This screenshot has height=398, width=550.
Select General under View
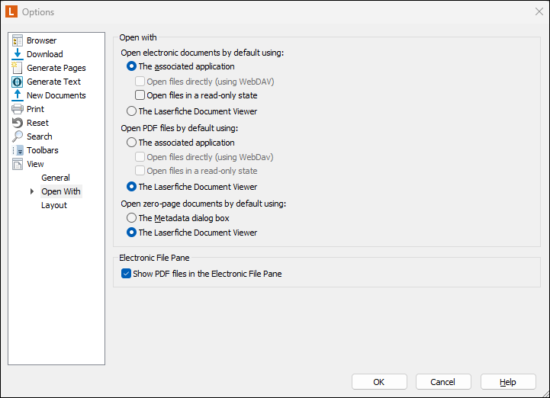coord(56,178)
